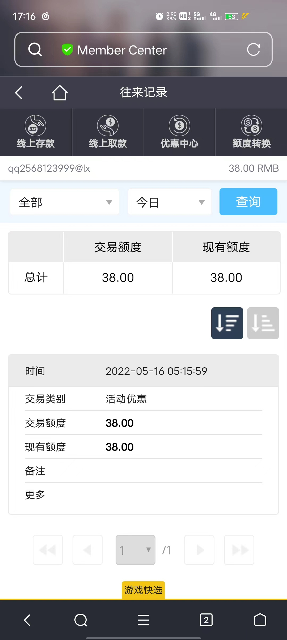Screen dimensions: 287x640
Task: Expand the 全部 transaction type dropdown
Action: click(x=65, y=202)
